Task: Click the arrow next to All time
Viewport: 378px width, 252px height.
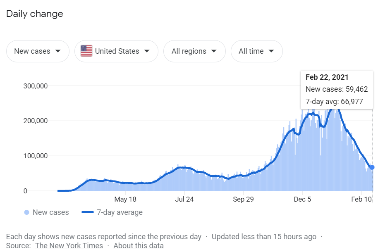Action: click(271, 51)
